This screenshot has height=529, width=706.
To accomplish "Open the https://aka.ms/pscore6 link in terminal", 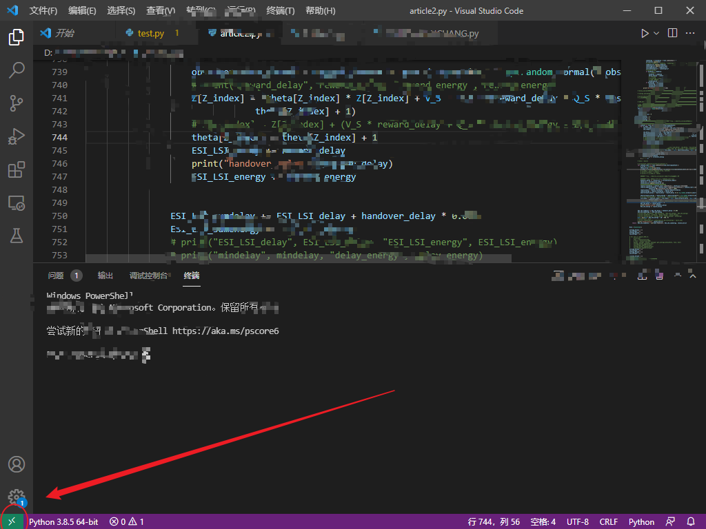I will (225, 331).
